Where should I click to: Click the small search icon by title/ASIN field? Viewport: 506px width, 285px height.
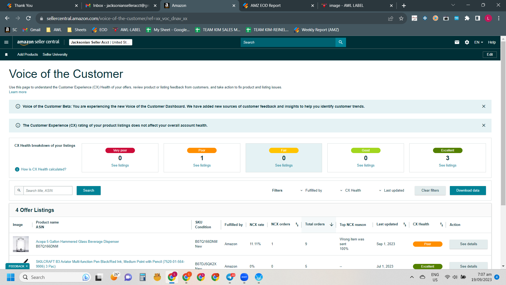[19, 191]
